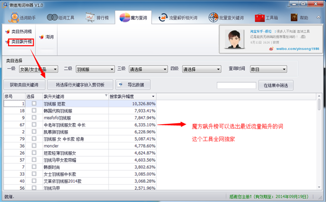Click the 导出数据 button

click(133, 84)
